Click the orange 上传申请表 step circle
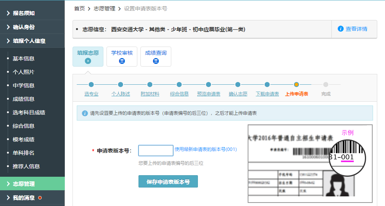Image resolution: width=385 pixels, height=206 pixels. [296, 85]
